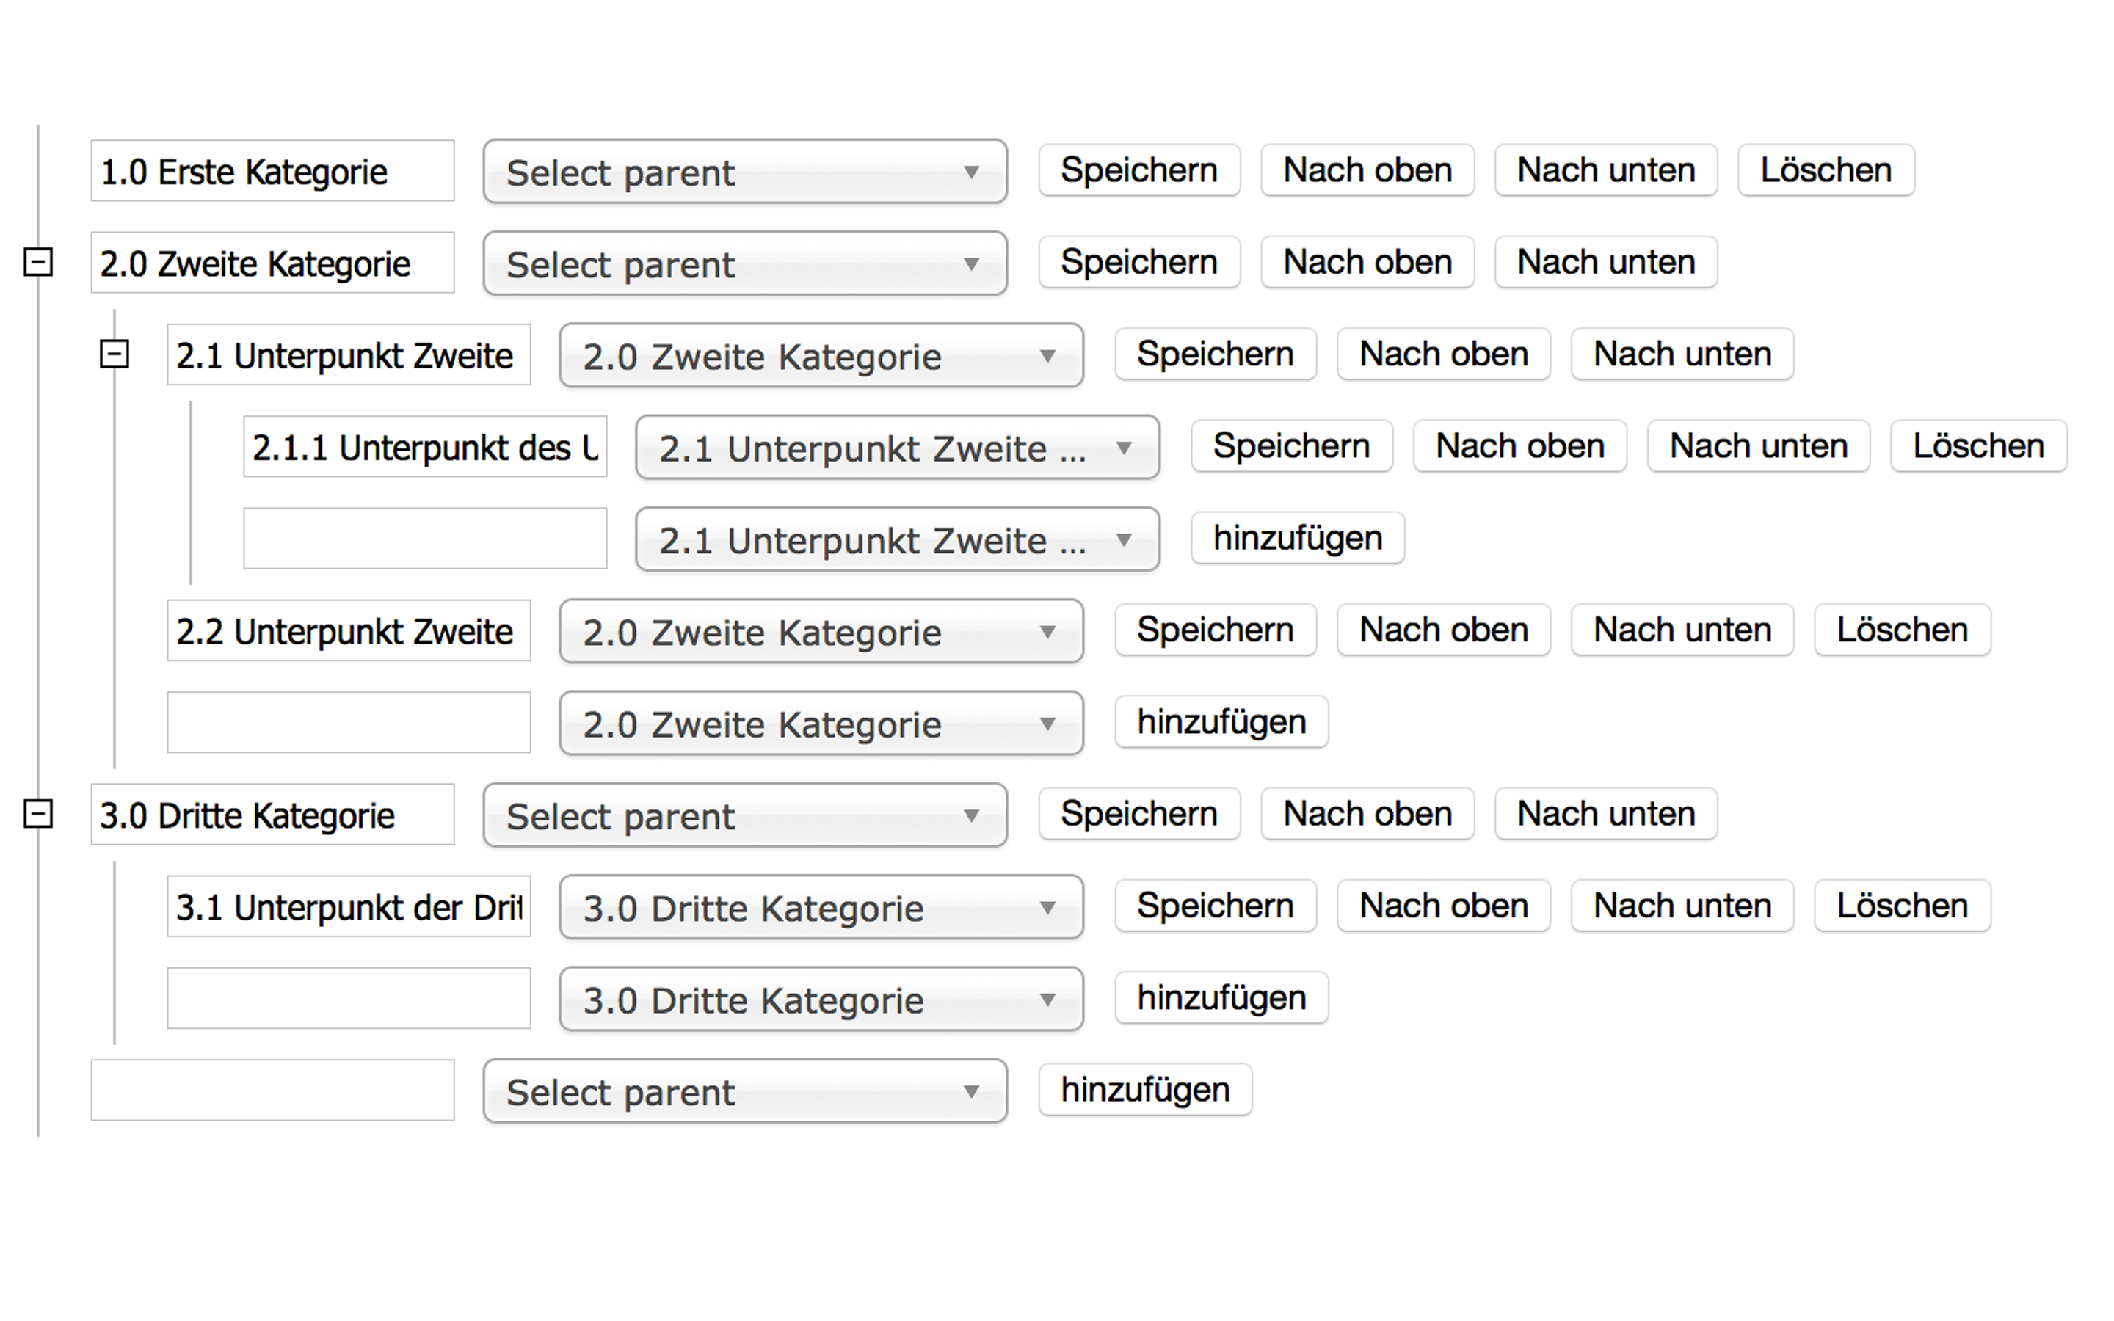Delete the 3.1 Unterpunkt der Dritten row

coord(1902,906)
